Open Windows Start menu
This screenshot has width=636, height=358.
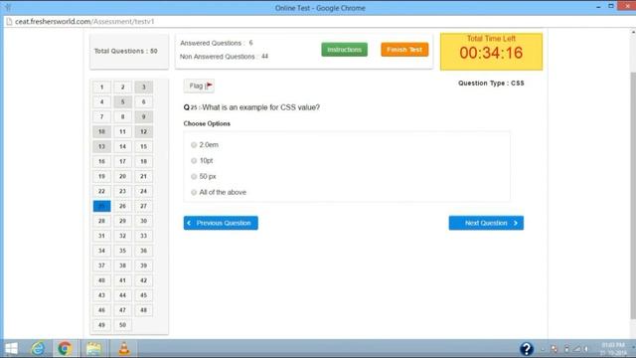pos(11,349)
